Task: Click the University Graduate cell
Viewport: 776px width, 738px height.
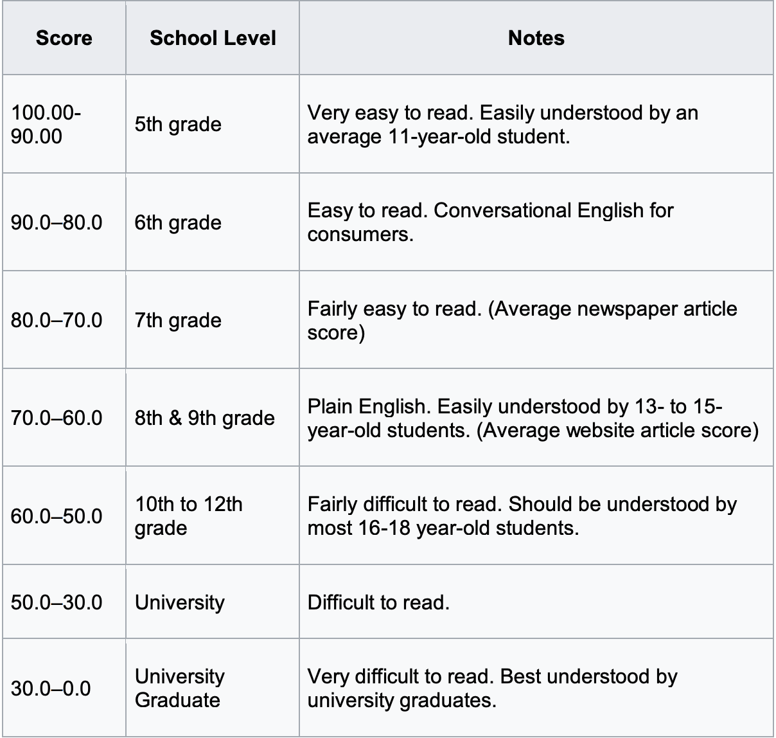Action: tap(180, 688)
